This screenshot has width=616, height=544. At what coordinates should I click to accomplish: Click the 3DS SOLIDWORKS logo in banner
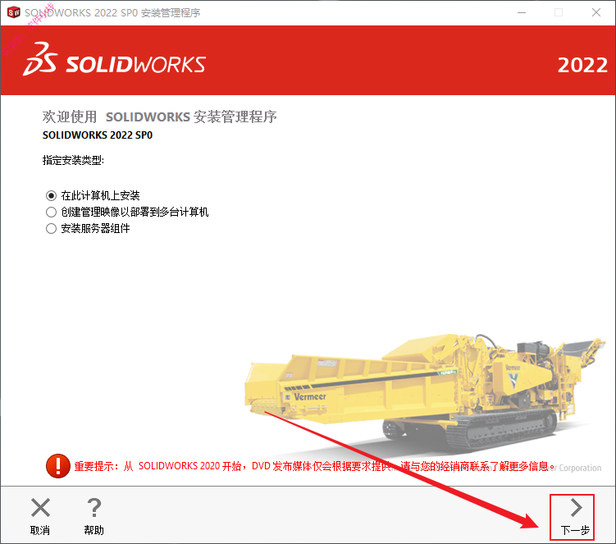[114, 59]
